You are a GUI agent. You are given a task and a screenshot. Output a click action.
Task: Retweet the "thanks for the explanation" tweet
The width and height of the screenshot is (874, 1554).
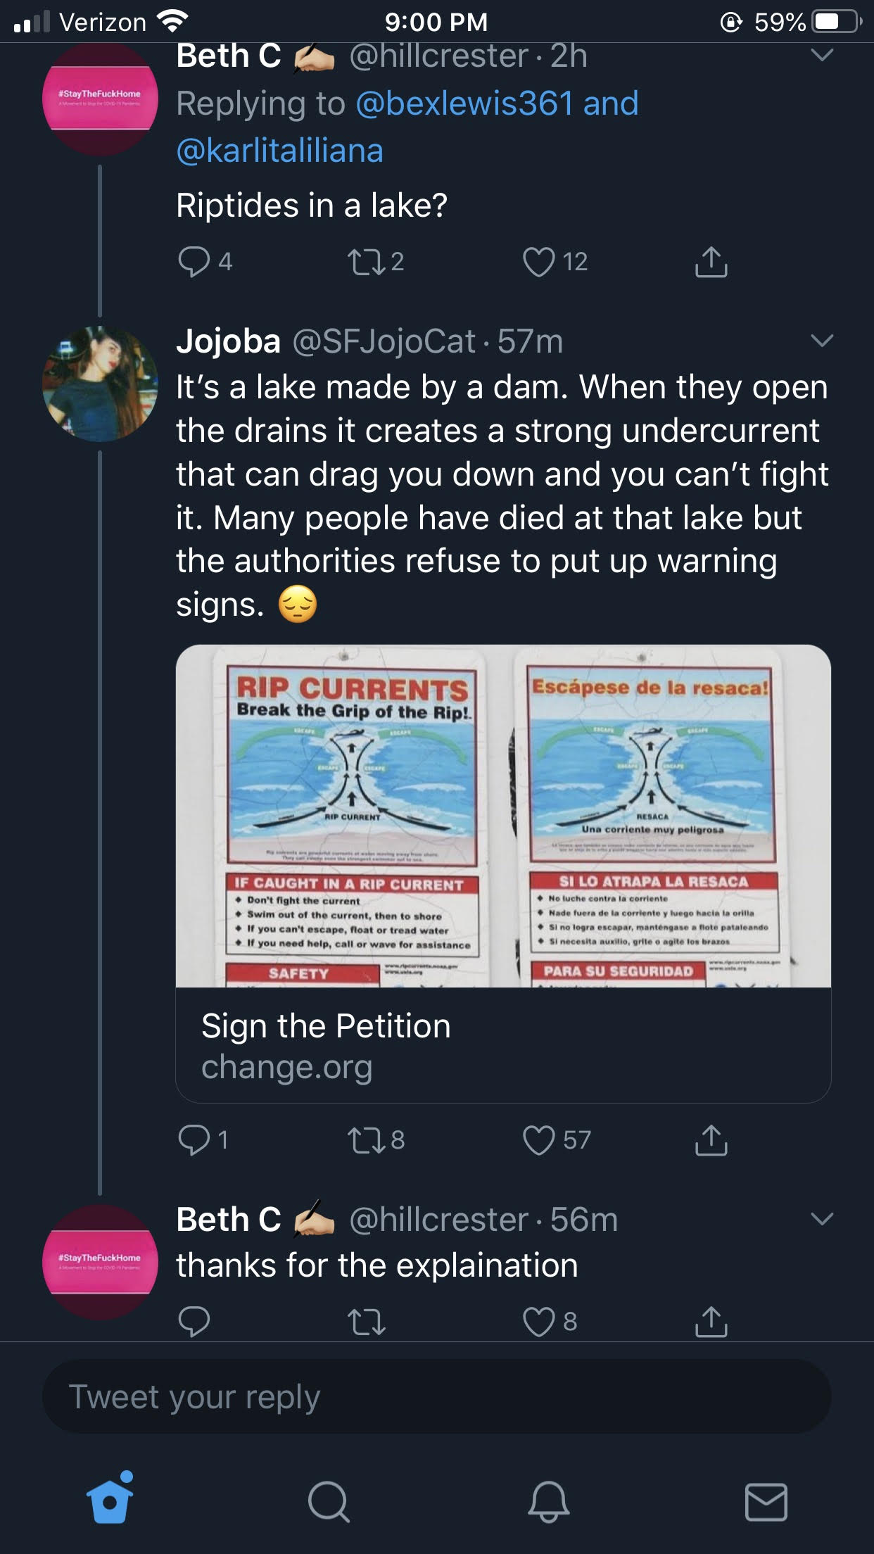point(367,1321)
